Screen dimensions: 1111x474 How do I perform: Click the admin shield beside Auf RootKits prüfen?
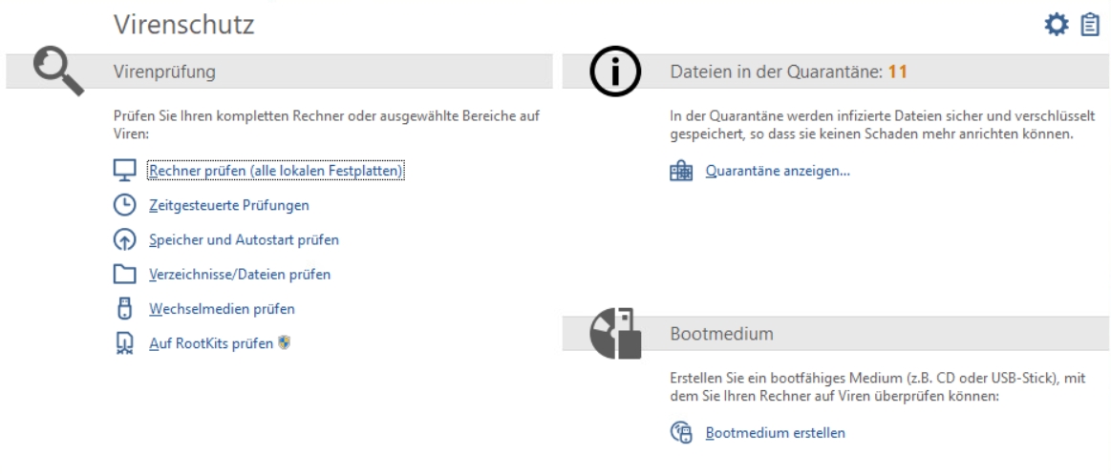tap(284, 343)
